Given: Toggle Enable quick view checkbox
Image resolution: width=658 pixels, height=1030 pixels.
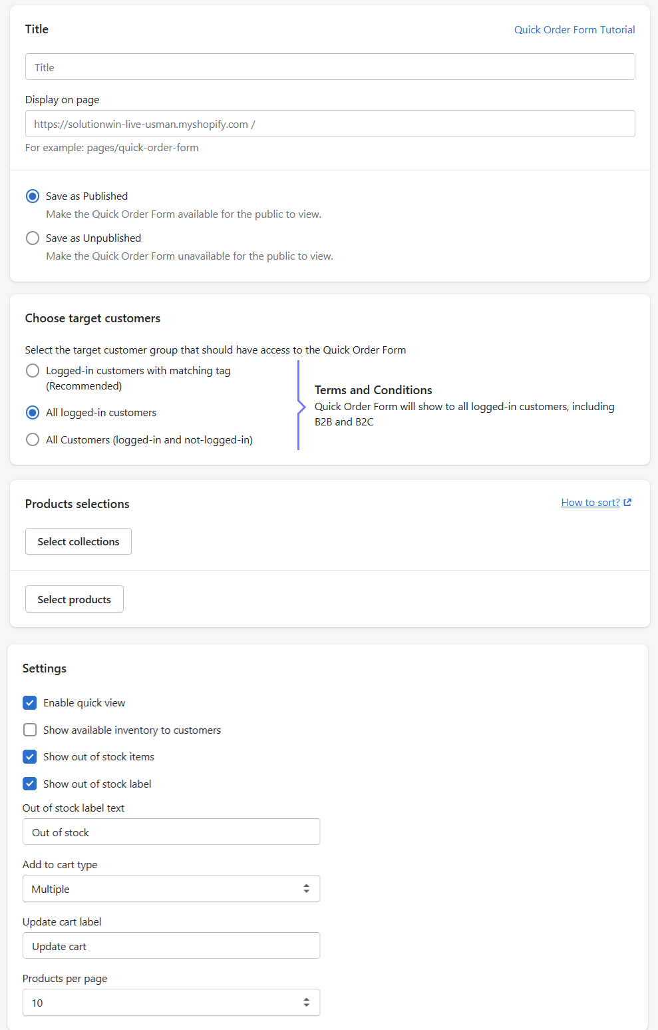Looking at the screenshot, I should tap(30, 703).
